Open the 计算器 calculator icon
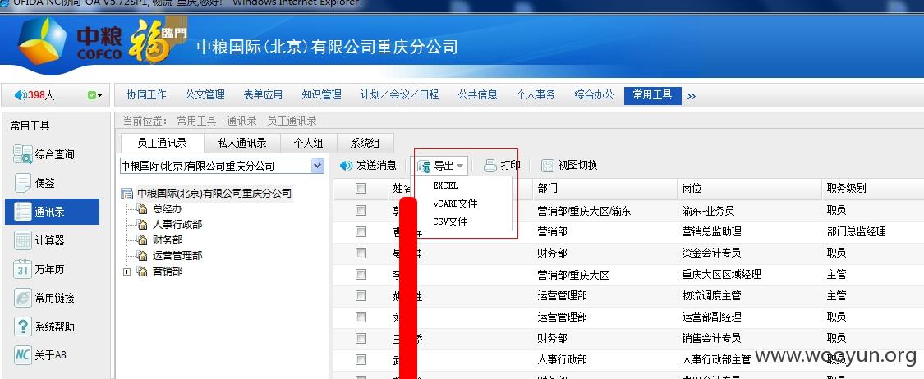This screenshot has height=379, width=924. [x=23, y=240]
